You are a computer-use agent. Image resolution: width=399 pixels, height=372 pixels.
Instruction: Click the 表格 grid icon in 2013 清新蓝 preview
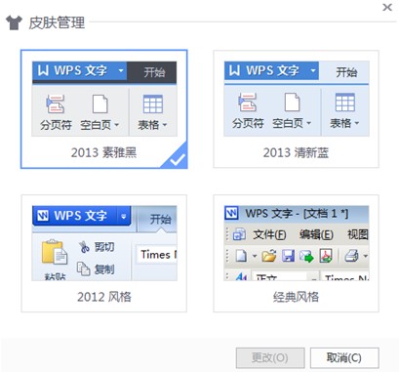click(345, 103)
